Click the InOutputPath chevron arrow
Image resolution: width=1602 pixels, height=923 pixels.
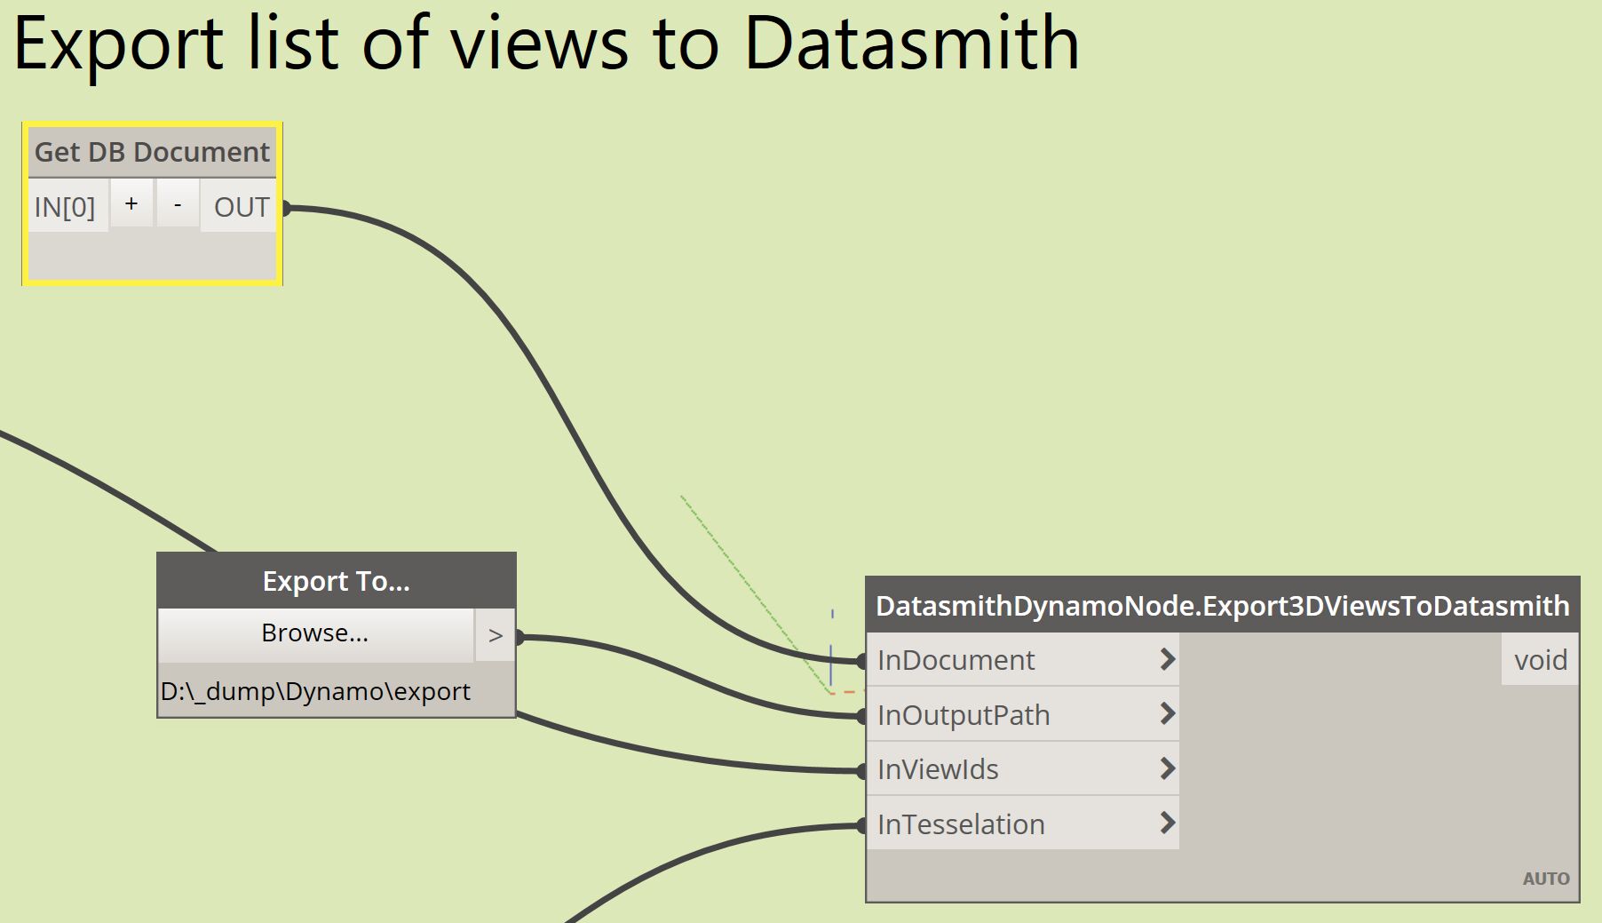(x=1166, y=715)
